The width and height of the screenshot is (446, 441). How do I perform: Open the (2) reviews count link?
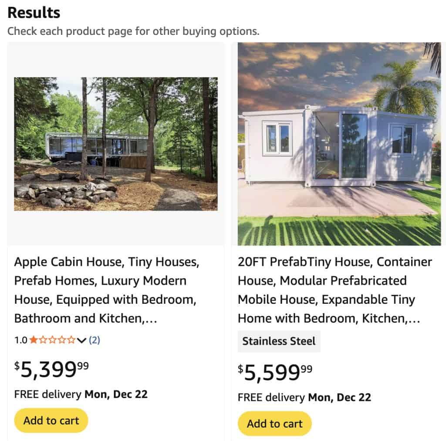pyautogui.click(x=95, y=340)
